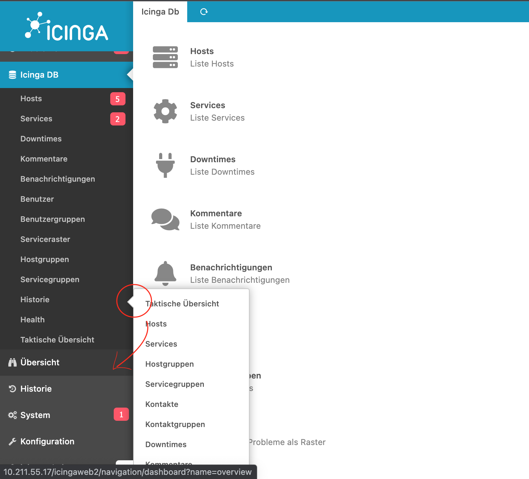Select Taktische Übersicht in the popup menu
Viewport: 529px width, 479px height.
point(182,304)
